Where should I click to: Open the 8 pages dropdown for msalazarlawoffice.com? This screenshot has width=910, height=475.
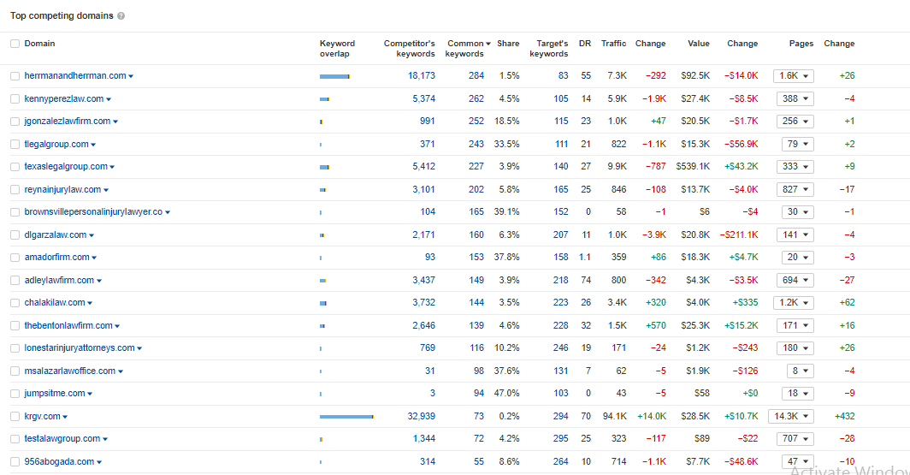pyautogui.click(x=801, y=371)
